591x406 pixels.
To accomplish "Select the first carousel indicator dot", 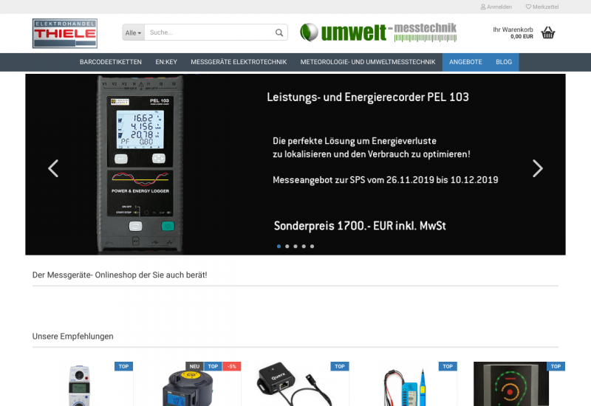I will pos(279,246).
